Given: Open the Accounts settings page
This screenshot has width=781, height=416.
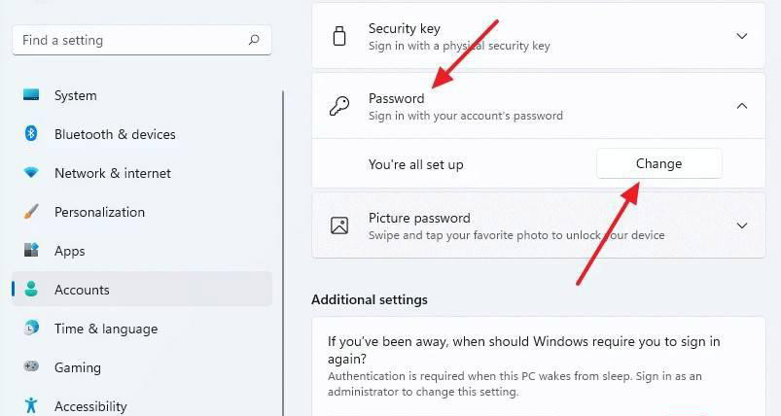Looking at the screenshot, I should (x=82, y=290).
